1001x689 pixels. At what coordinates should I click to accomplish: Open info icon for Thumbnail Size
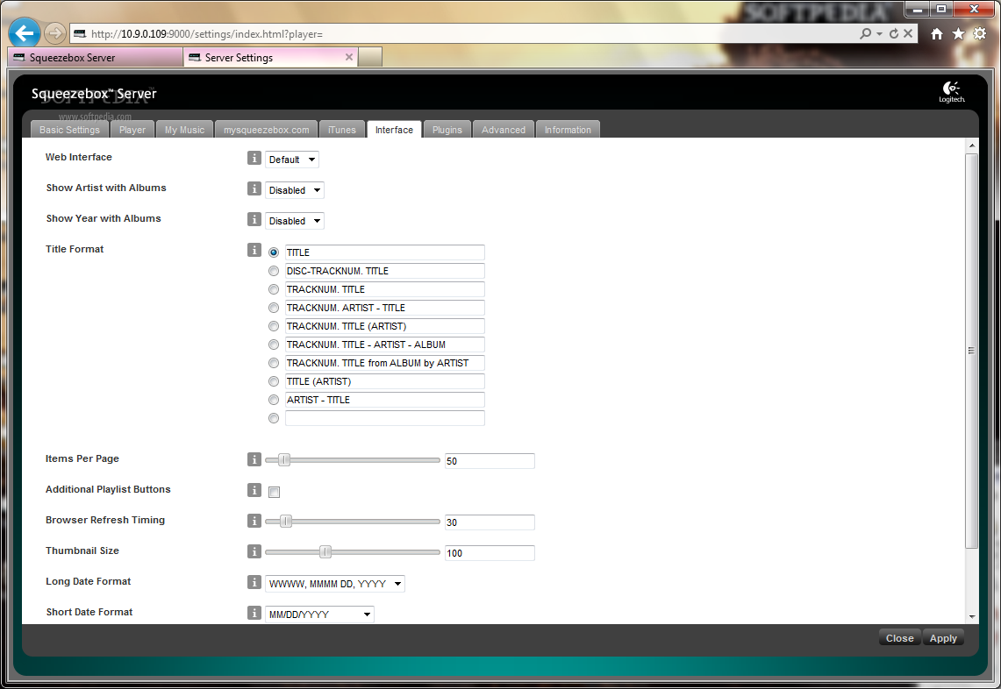tap(254, 550)
